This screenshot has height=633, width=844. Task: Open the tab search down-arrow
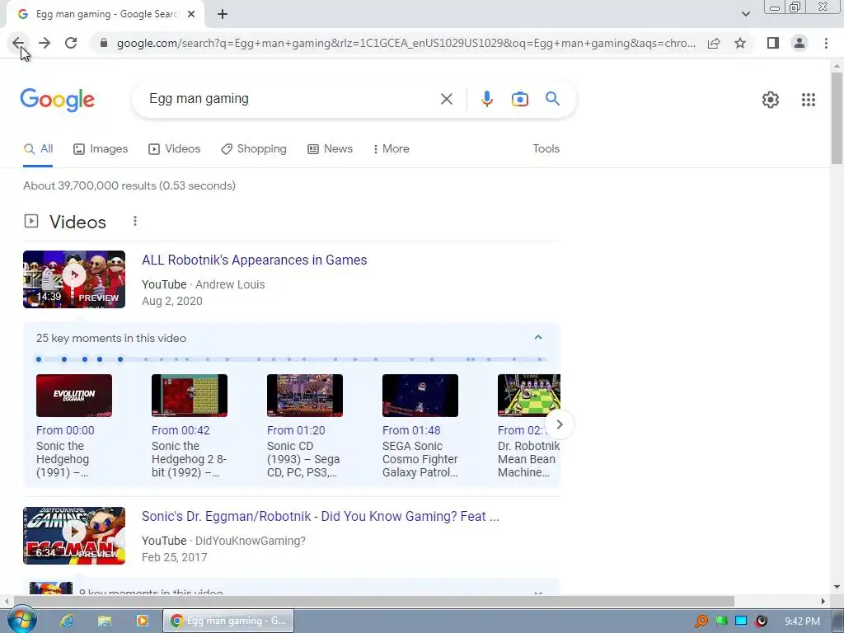(745, 14)
